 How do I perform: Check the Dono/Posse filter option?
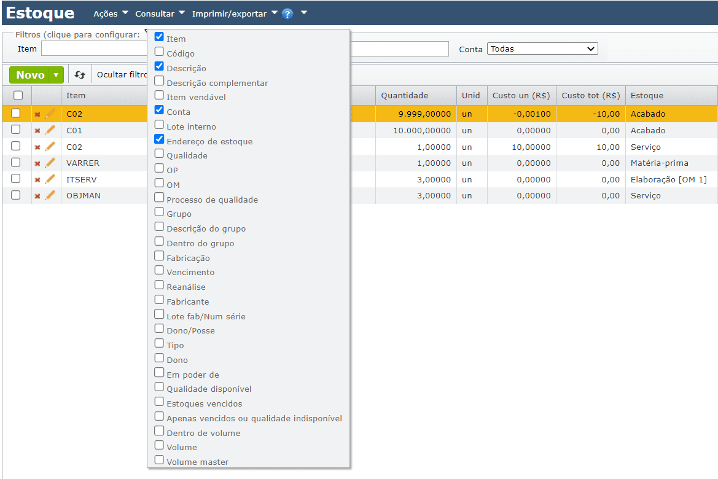click(159, 328)
